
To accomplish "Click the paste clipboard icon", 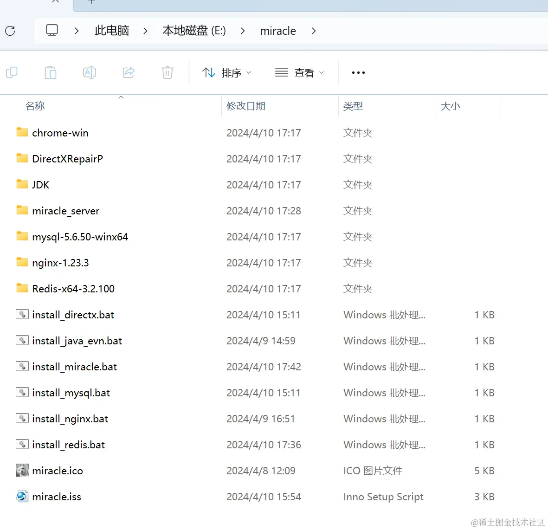I will [51, 72].
